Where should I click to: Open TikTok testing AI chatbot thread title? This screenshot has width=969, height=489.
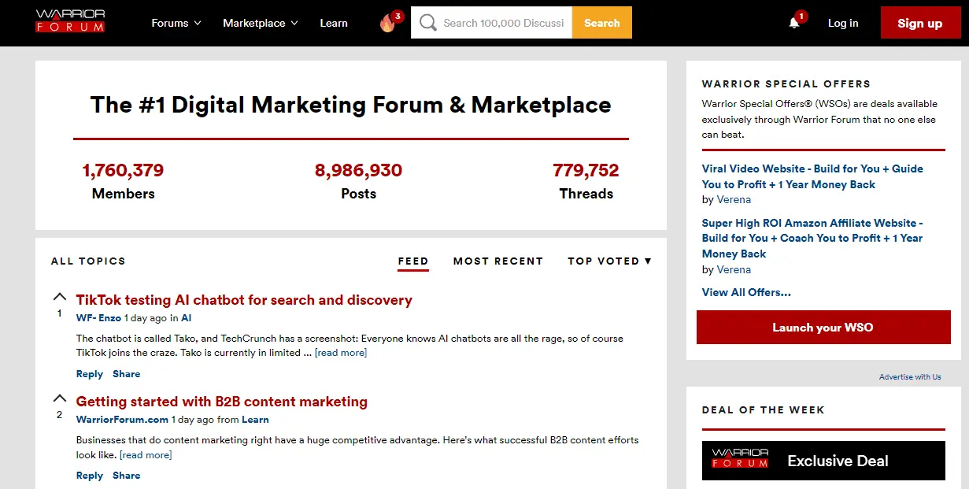[x=244, y=300]
